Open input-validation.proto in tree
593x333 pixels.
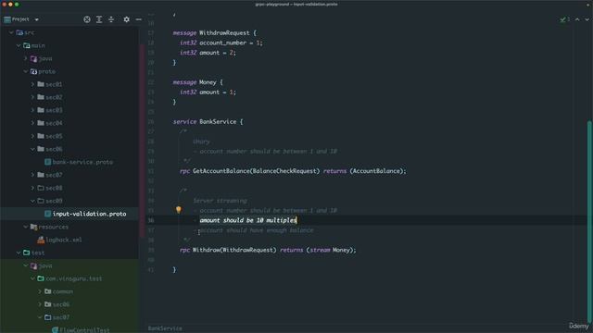coord(89,214)
